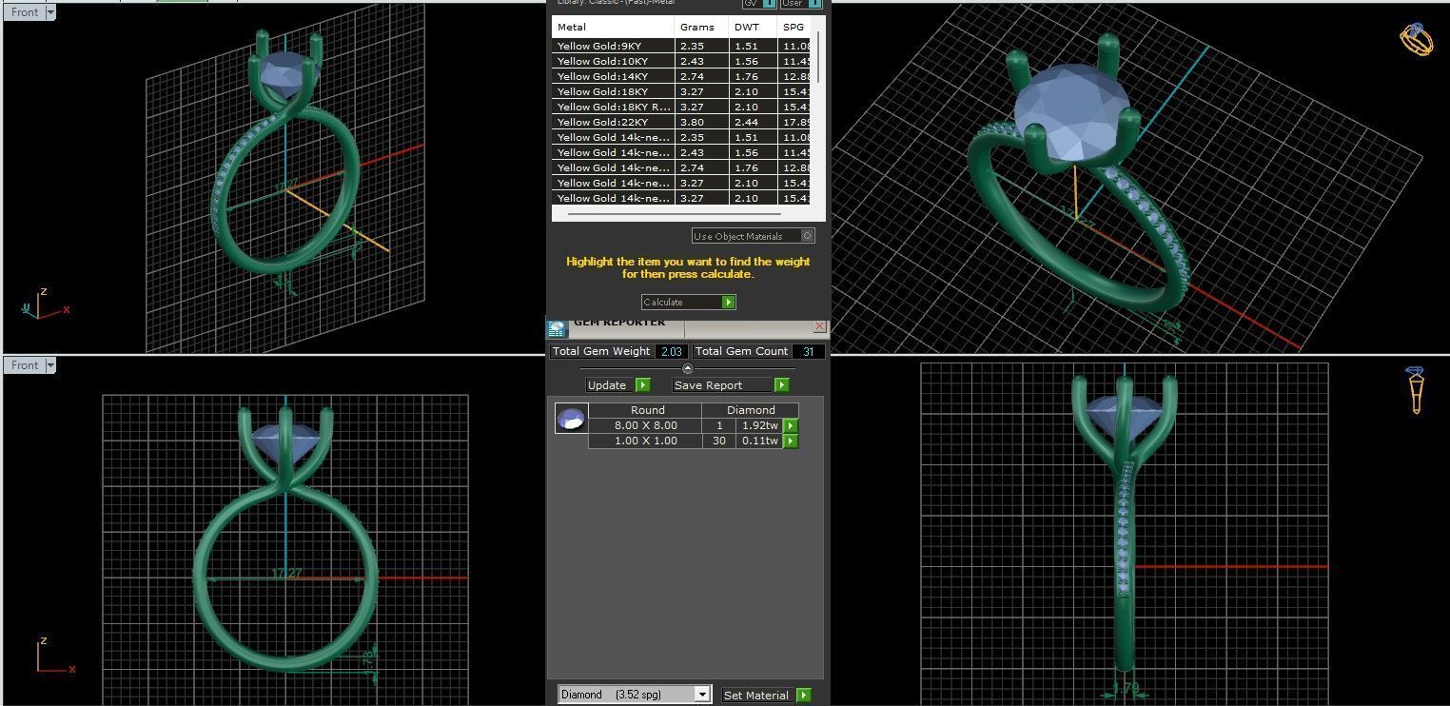Click the quantity cell showing 30
Image resolution: width=1450 pixels, height=706 pixels.
(x=719, y=441)
